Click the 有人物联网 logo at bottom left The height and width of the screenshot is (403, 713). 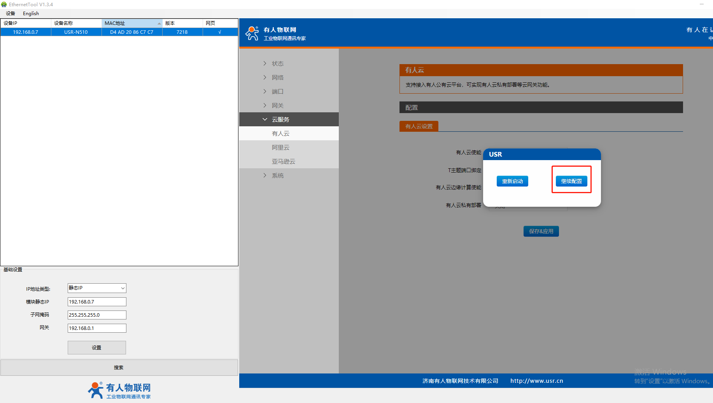(119, 391)
